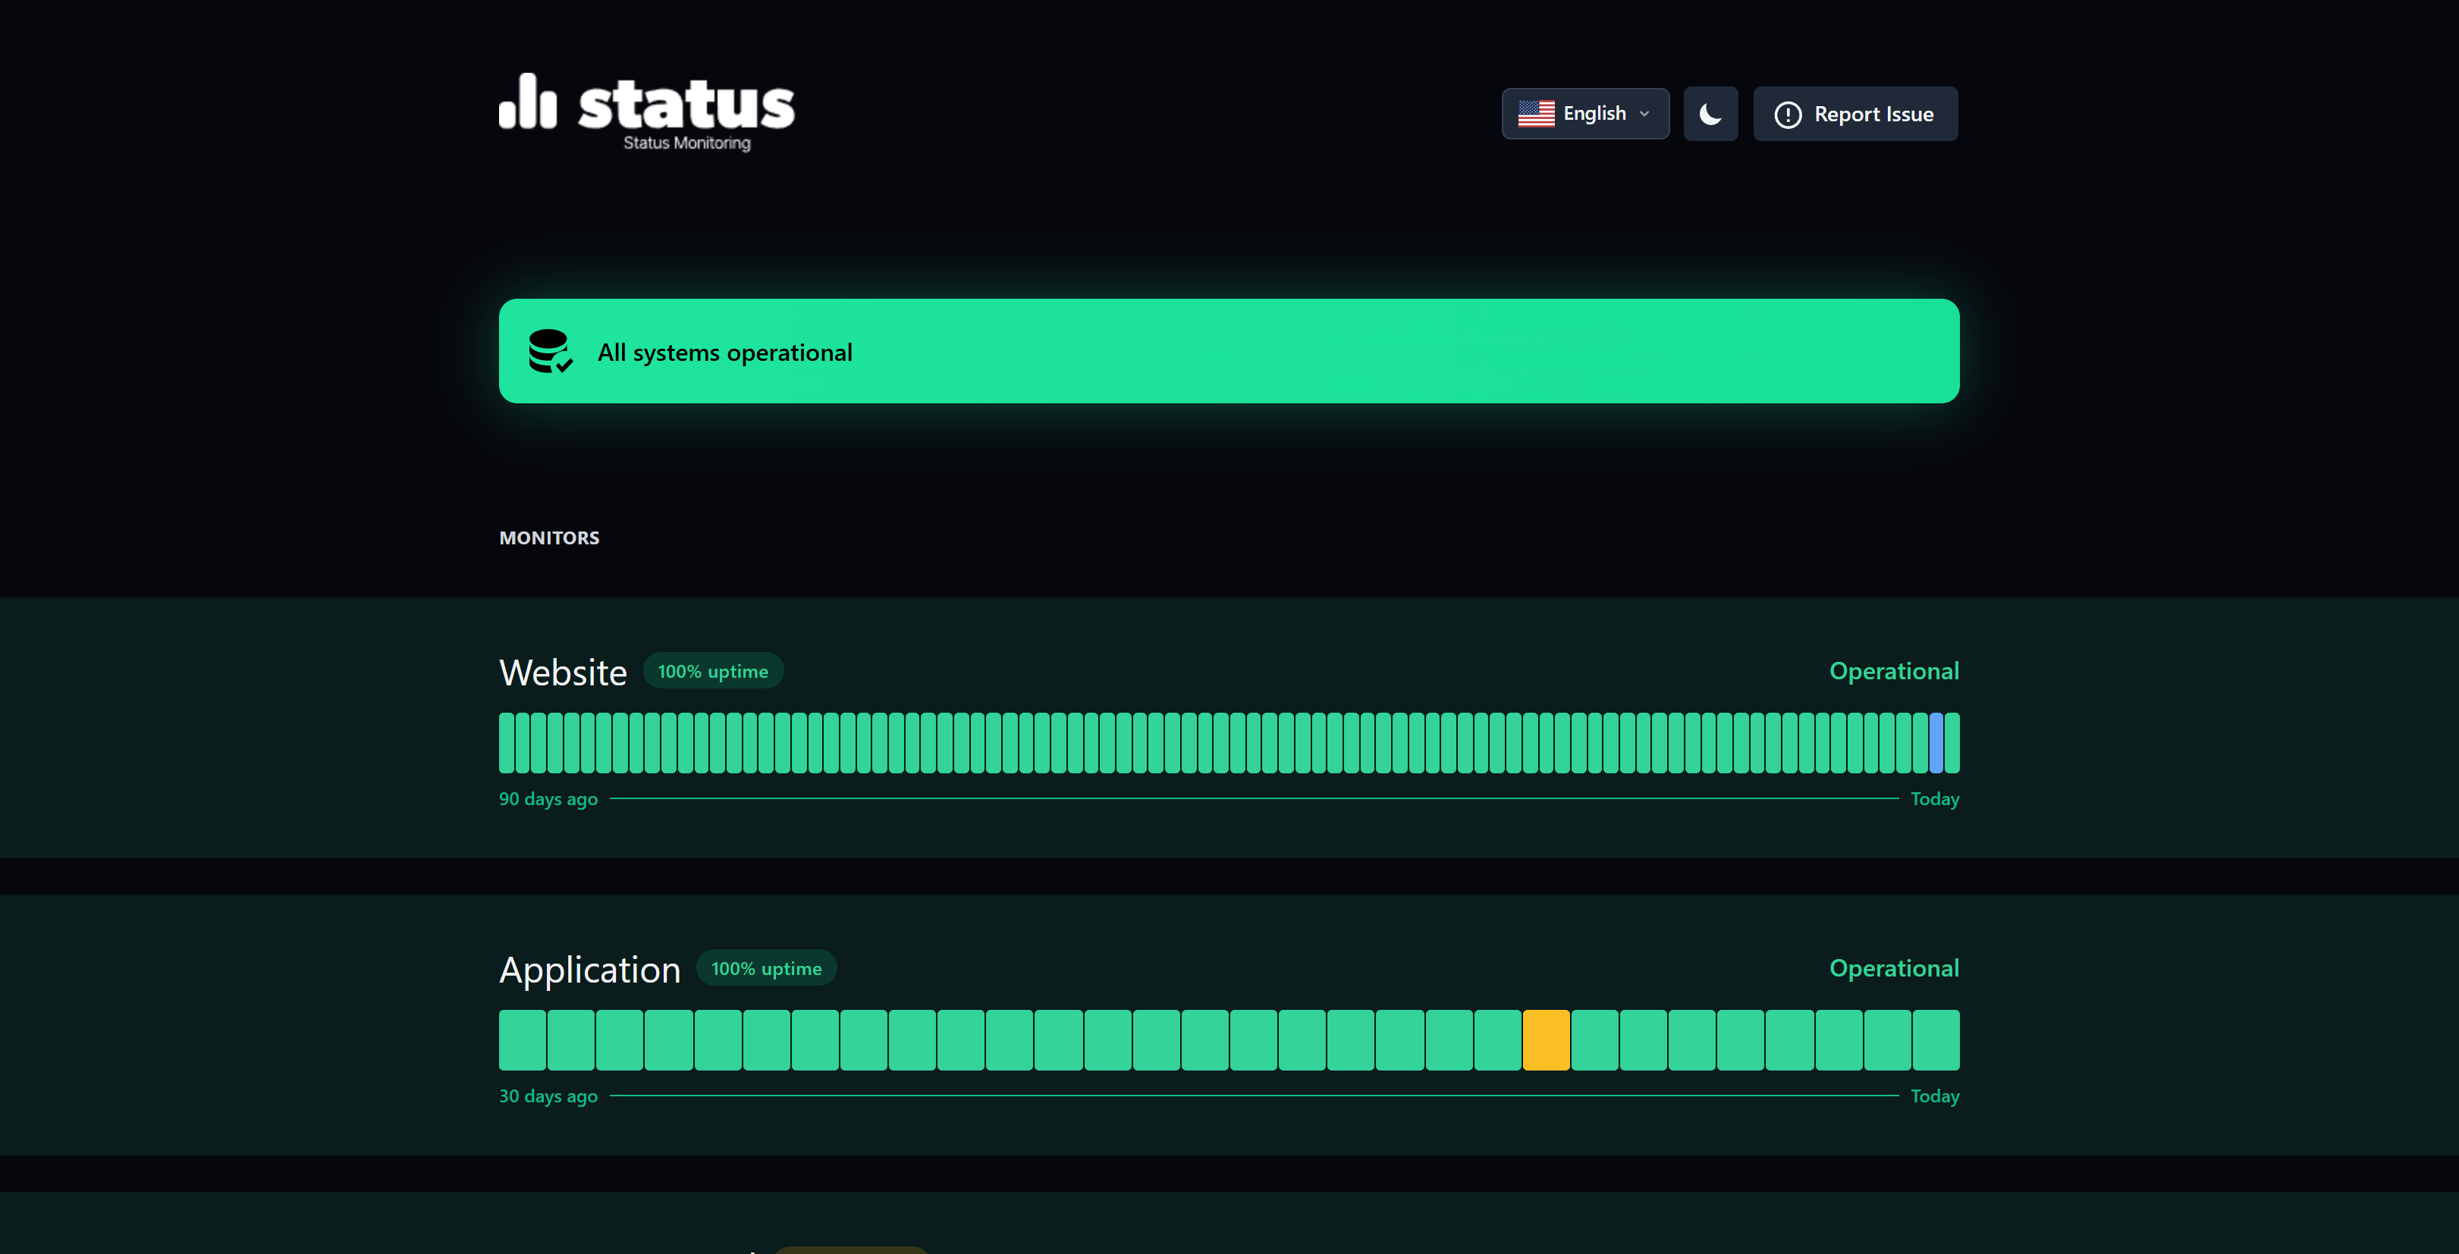2459x1254 pixels.
Task: Click the Application monitor title
Action: click(x=590, y=970)
